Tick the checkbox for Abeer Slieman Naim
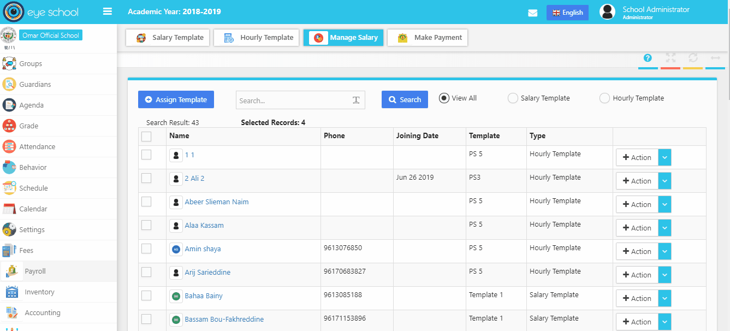Viewport: 730px width, 331px height. pyautogui.click(x=146, y=202)
